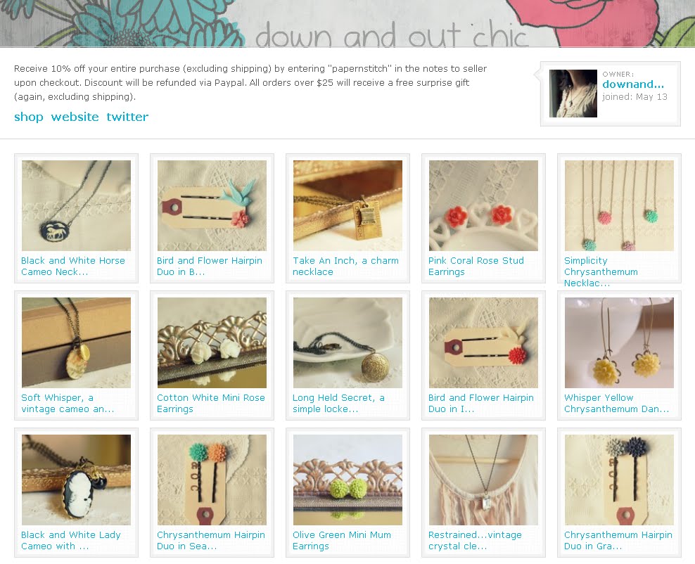Open owner name downand... link
The width and height of the screenshot is (695, 564).
coord(633,84)
